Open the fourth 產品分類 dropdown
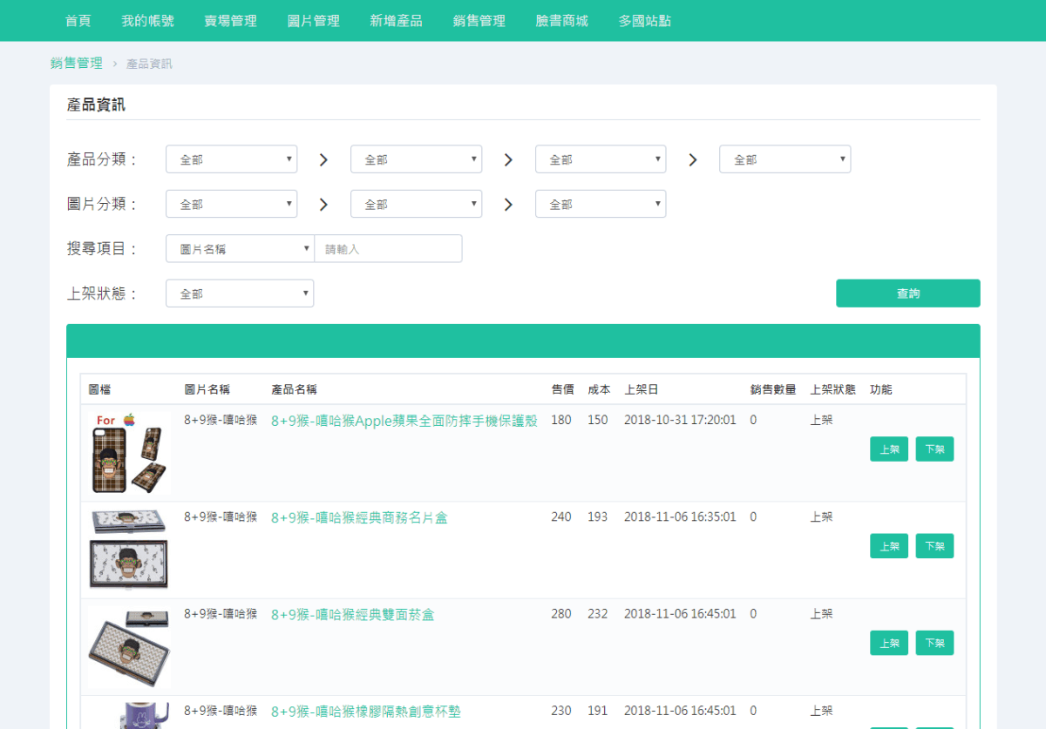The image size is (1046, 729). pos(784,159)
